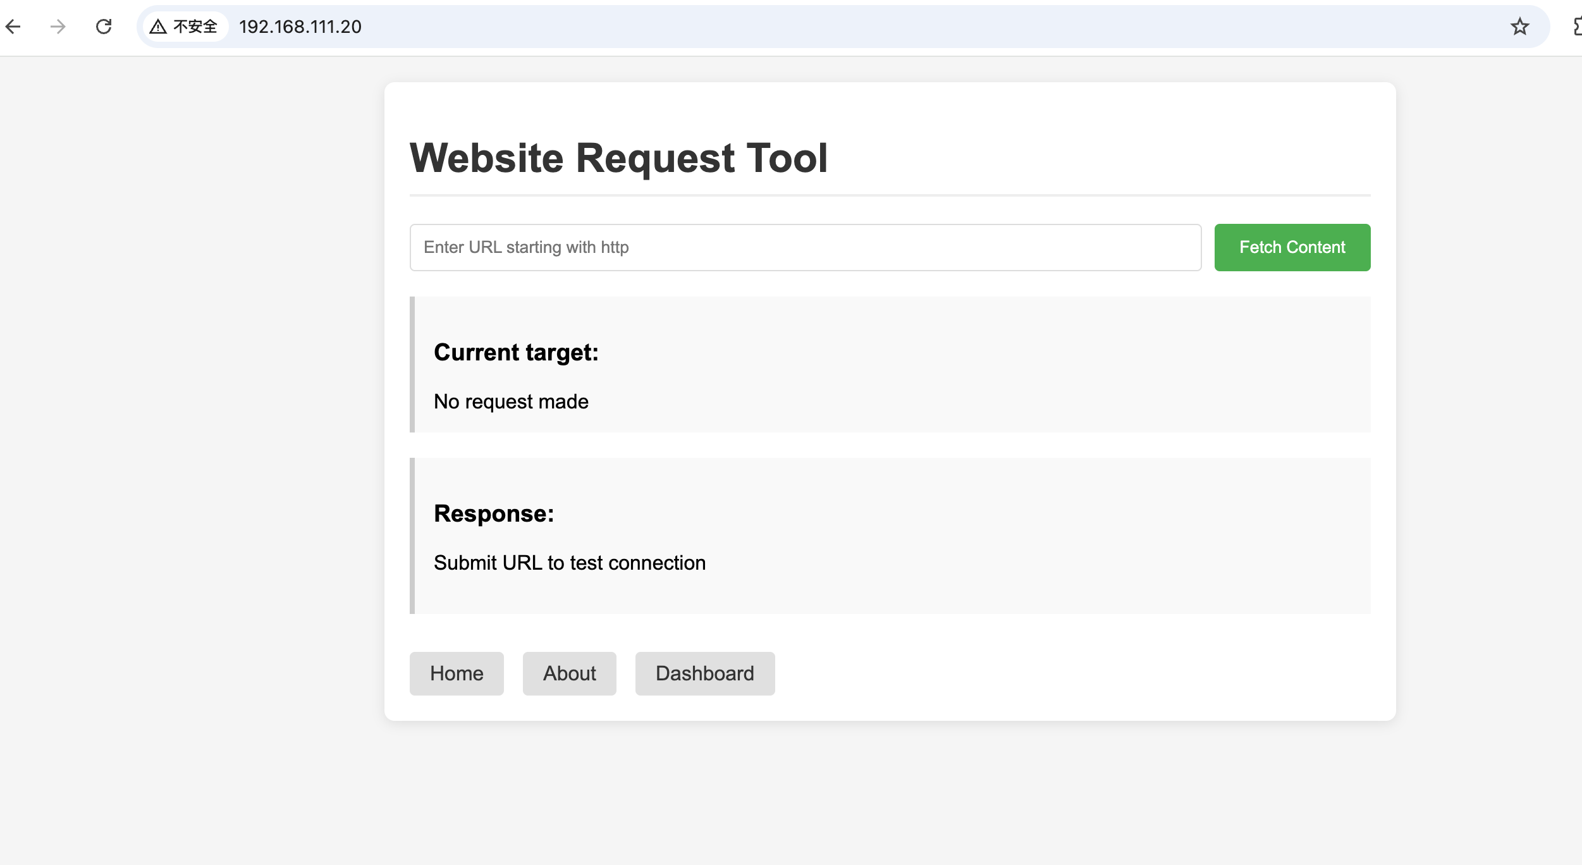Open the Dashboard navigation link
This screenshot has height=865, width=1582.
click(x=704, y=673)
